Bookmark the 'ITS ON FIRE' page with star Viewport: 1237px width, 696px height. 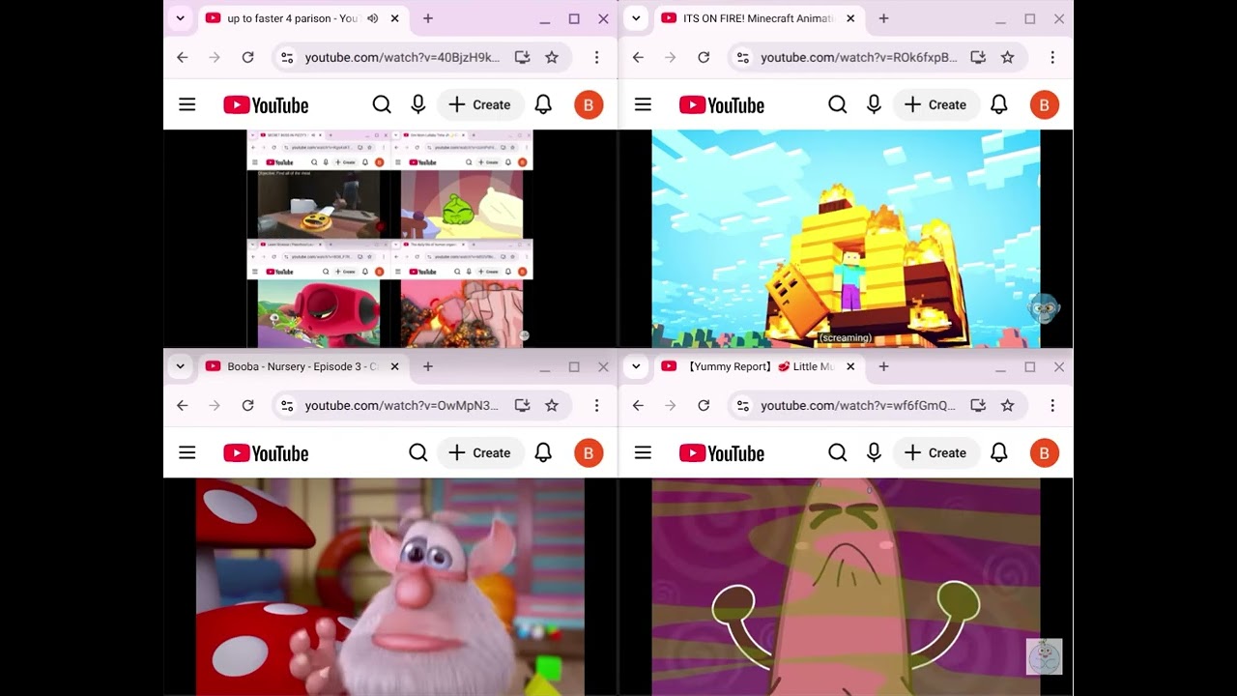(1007, 57)
